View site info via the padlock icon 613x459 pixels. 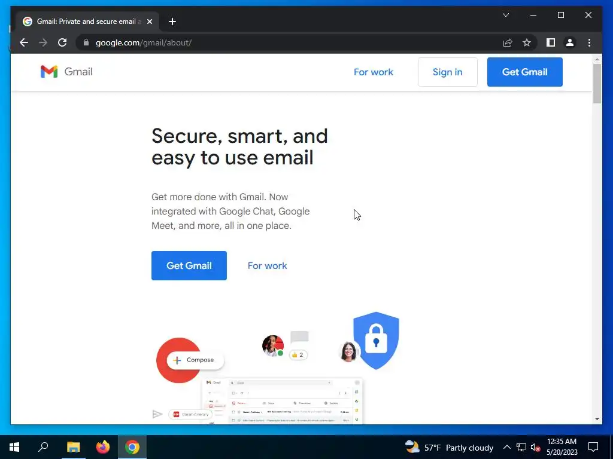(86, 42)
